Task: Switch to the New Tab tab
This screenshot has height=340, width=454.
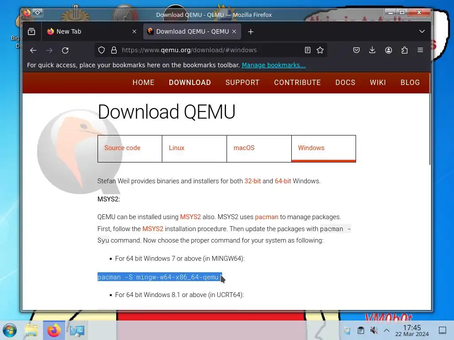Action: pos(91,31)
